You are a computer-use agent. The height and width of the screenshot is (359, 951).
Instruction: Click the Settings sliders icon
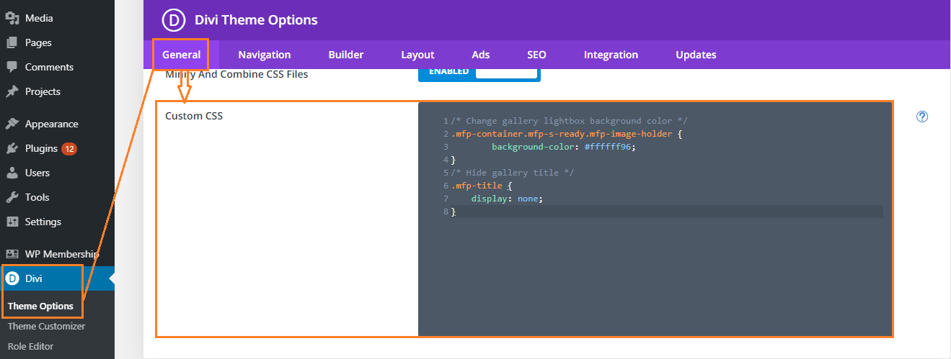pyautogui.click(x=12, y=222)
